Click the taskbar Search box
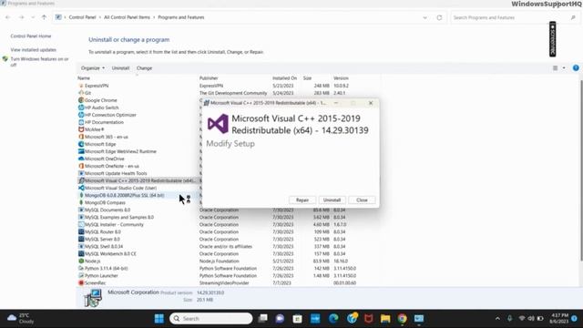This screenshot has width=583, height=328. coord(210,318)
